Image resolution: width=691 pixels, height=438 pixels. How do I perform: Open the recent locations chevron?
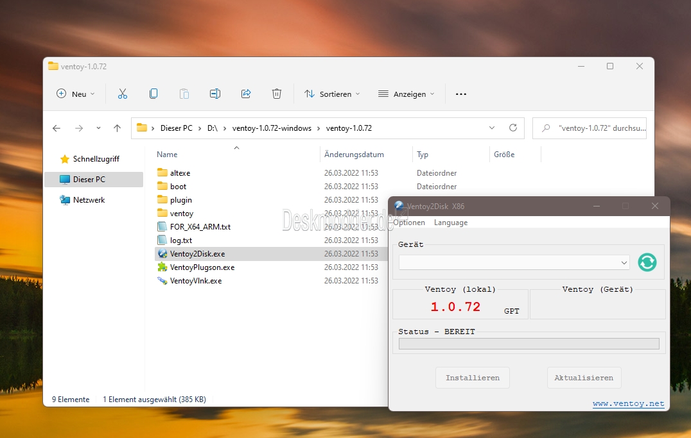[x=98, y=128]
